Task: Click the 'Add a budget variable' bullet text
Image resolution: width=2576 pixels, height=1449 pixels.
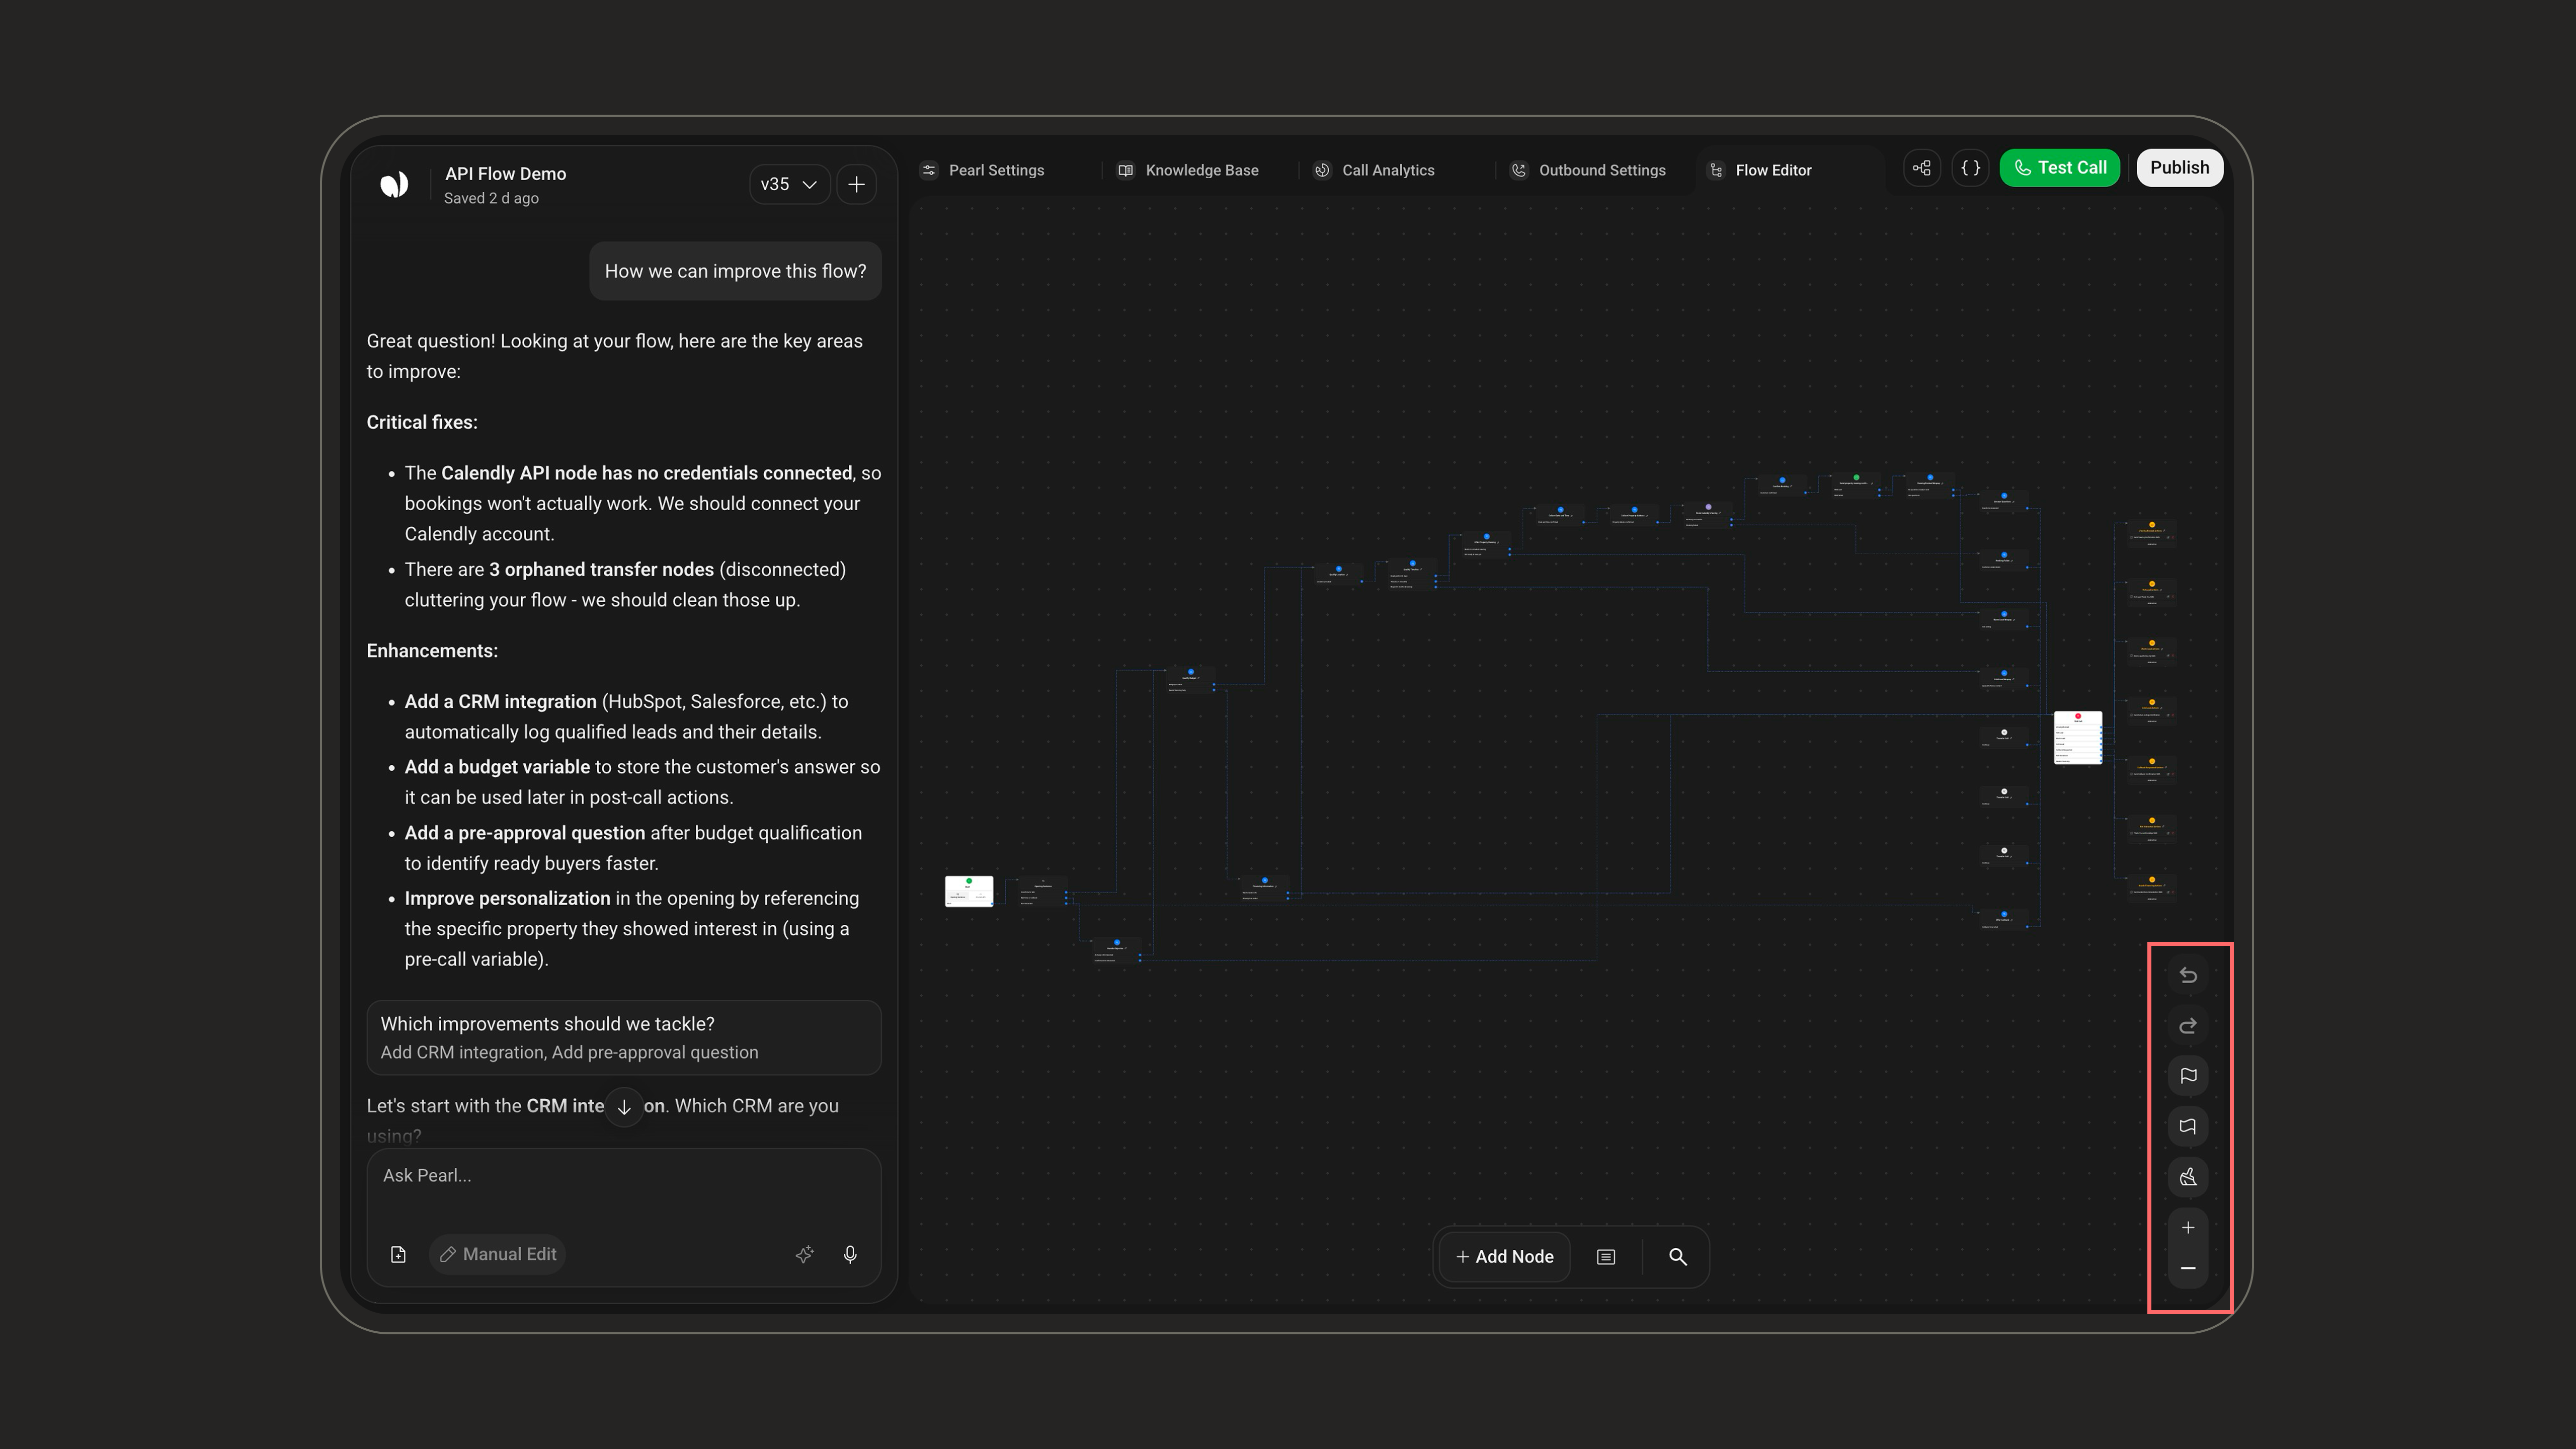Action: pyautogui.click(x=497, y=767)
